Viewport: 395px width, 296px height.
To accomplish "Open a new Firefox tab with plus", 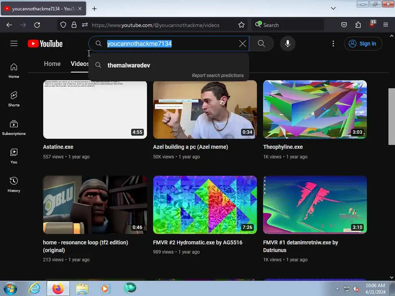I will [x=94, y=9].
